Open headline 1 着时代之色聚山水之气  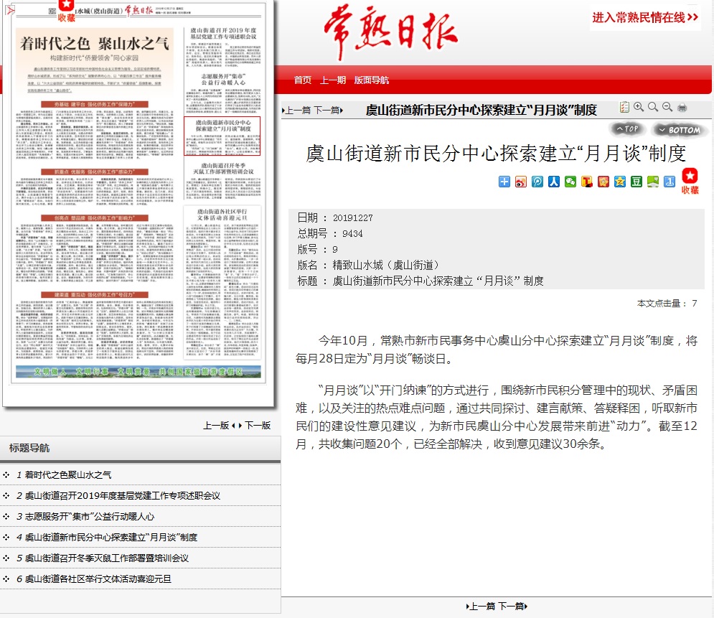click(x=68, y=475)
